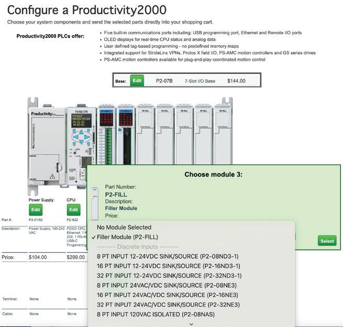This screenshot has height=327, width=343.
Task: Select 8 PT INPUT 12-24VDC (P2-08ND3-1)
Action: tap(191, 256)
